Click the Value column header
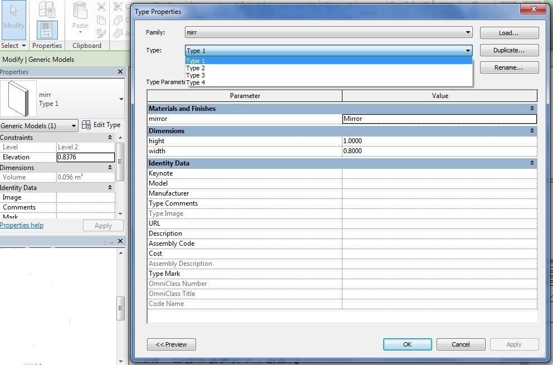The height and width of the screenshot is (365, 553). coord(440,96)
